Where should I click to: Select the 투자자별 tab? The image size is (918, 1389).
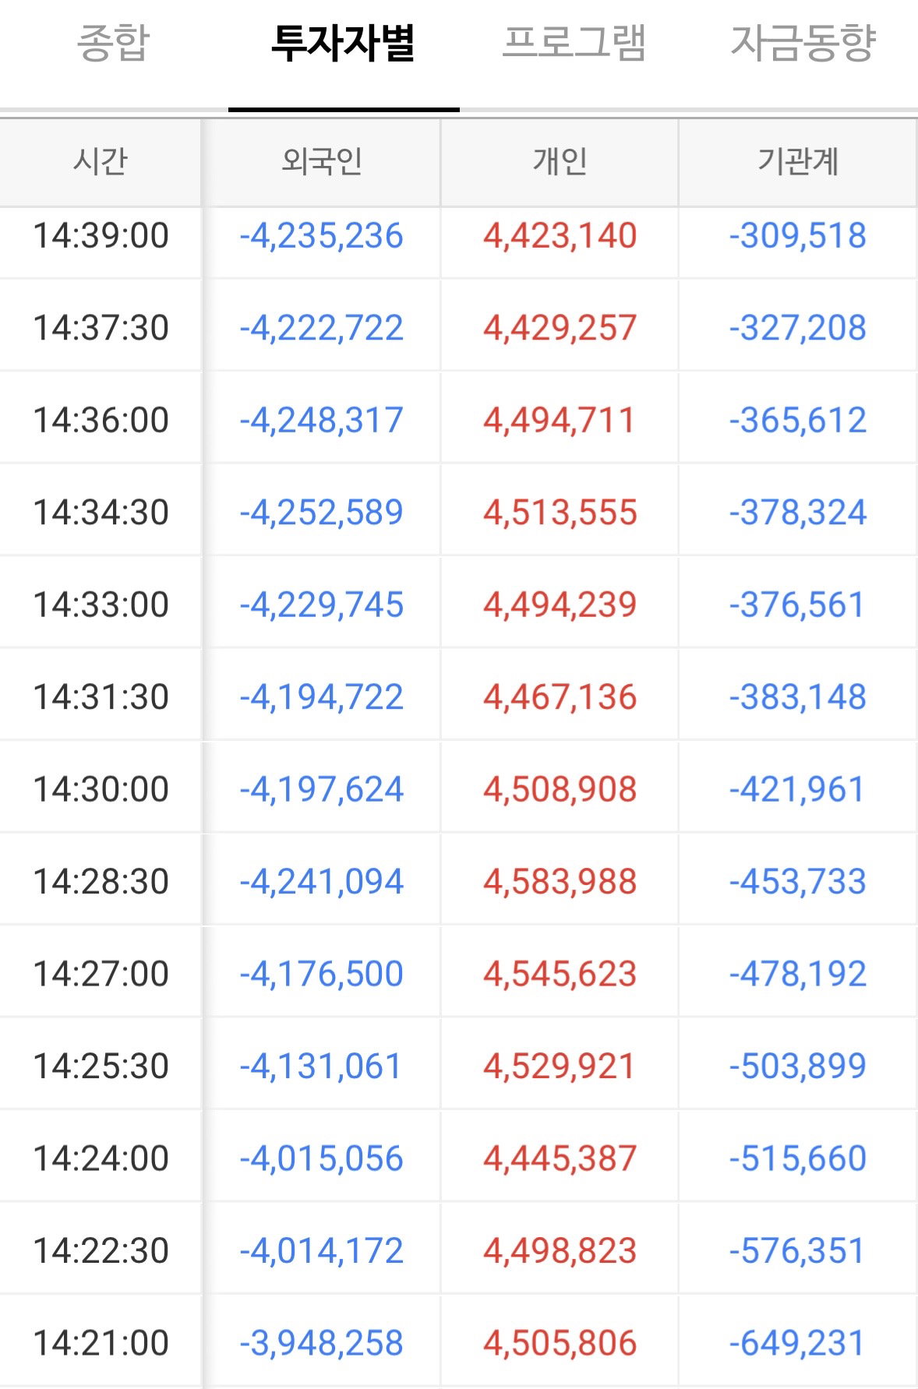(343, 44)
